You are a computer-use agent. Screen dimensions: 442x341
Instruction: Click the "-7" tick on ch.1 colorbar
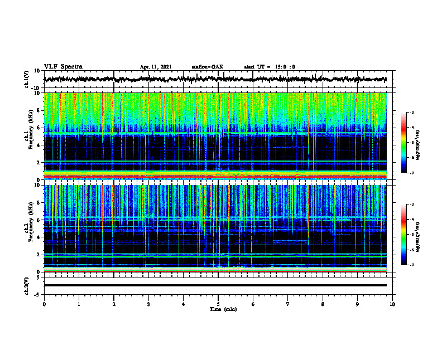click(x=411, y=173)
